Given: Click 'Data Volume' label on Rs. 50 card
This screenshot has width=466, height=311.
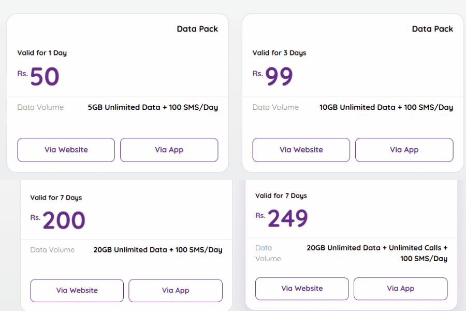Looking at the screenshot, I should [x=40, y=107].
